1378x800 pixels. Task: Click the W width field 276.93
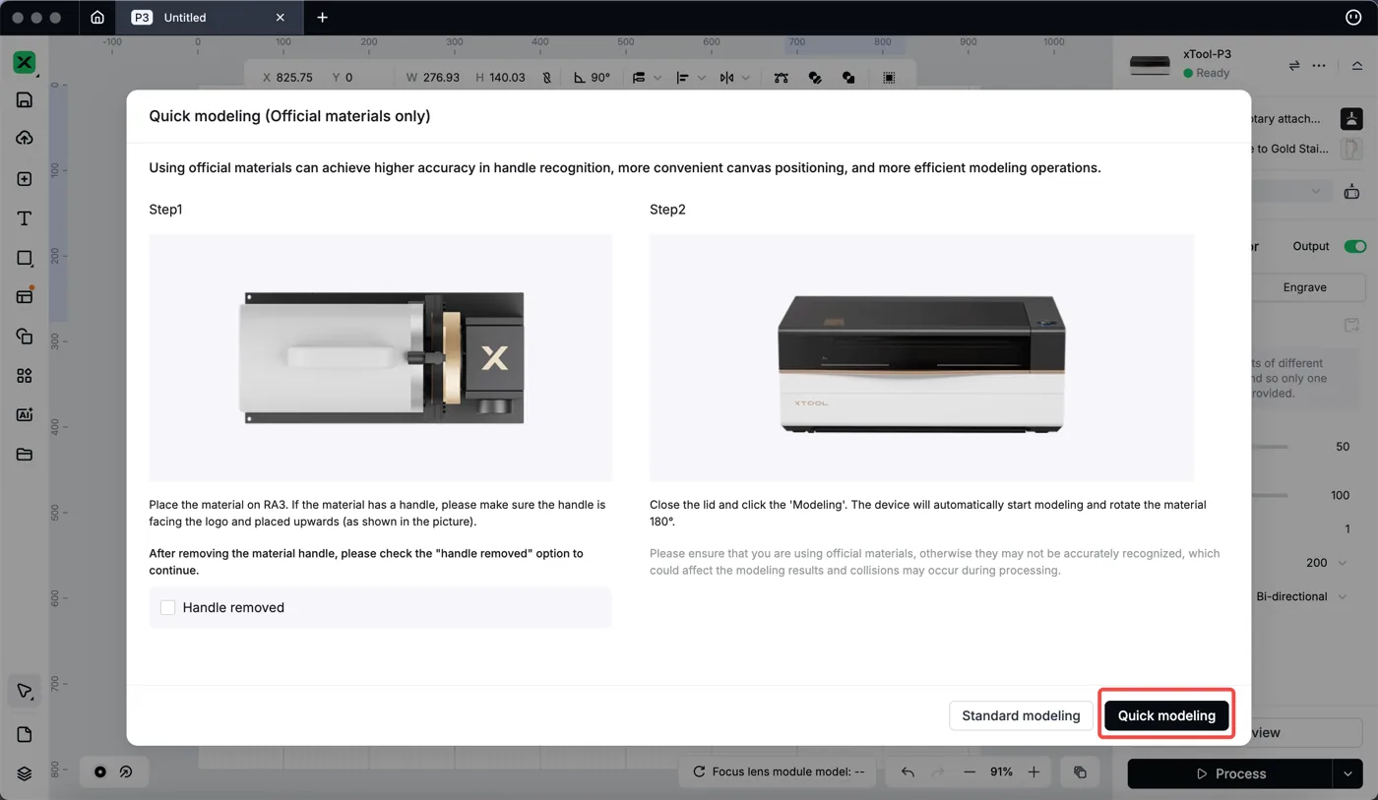tap(441, 78)
